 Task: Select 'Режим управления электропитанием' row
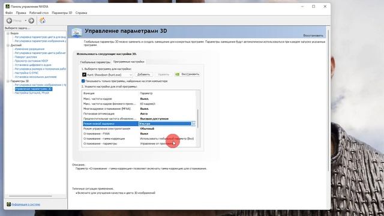pos(139,128)
